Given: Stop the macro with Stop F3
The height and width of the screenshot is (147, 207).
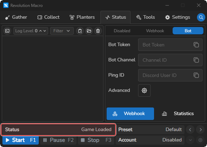Looking at the screenshot, I should [96, 140].
